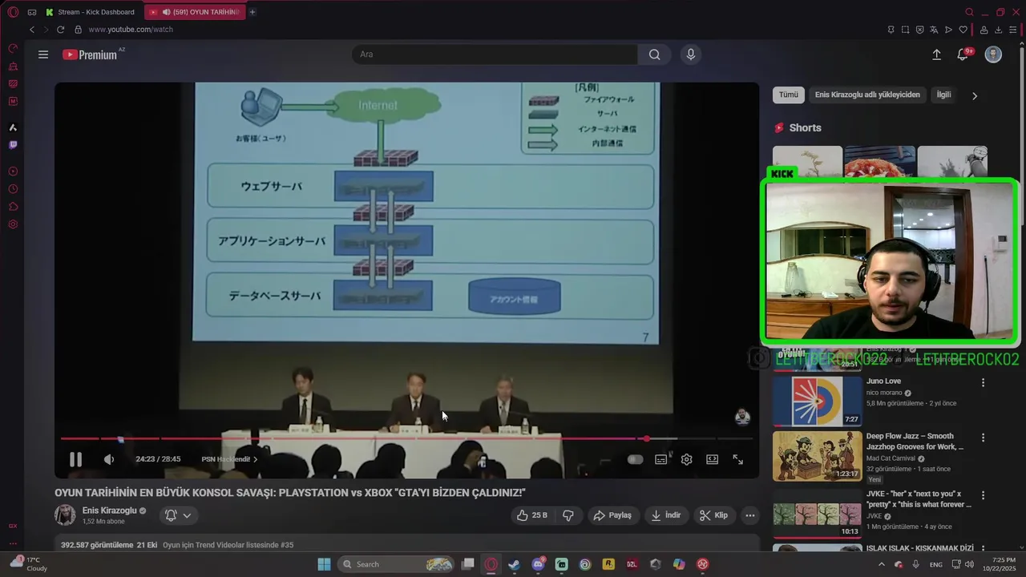This screenshot has width=1026, height=577.
Task: Open options for Juno Love video
Action: (x=983, y=382)
